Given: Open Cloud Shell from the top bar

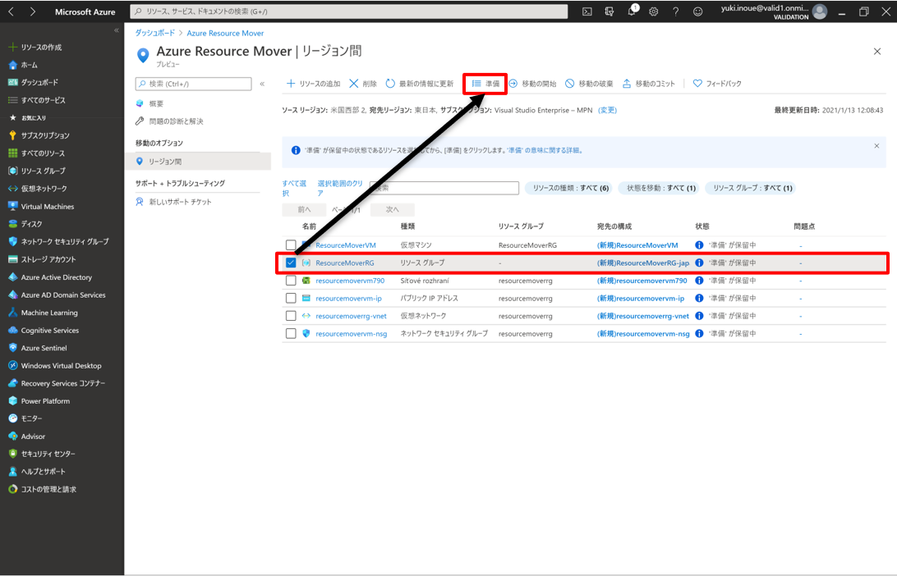Looking at the screenshot, I should (587, 11).
